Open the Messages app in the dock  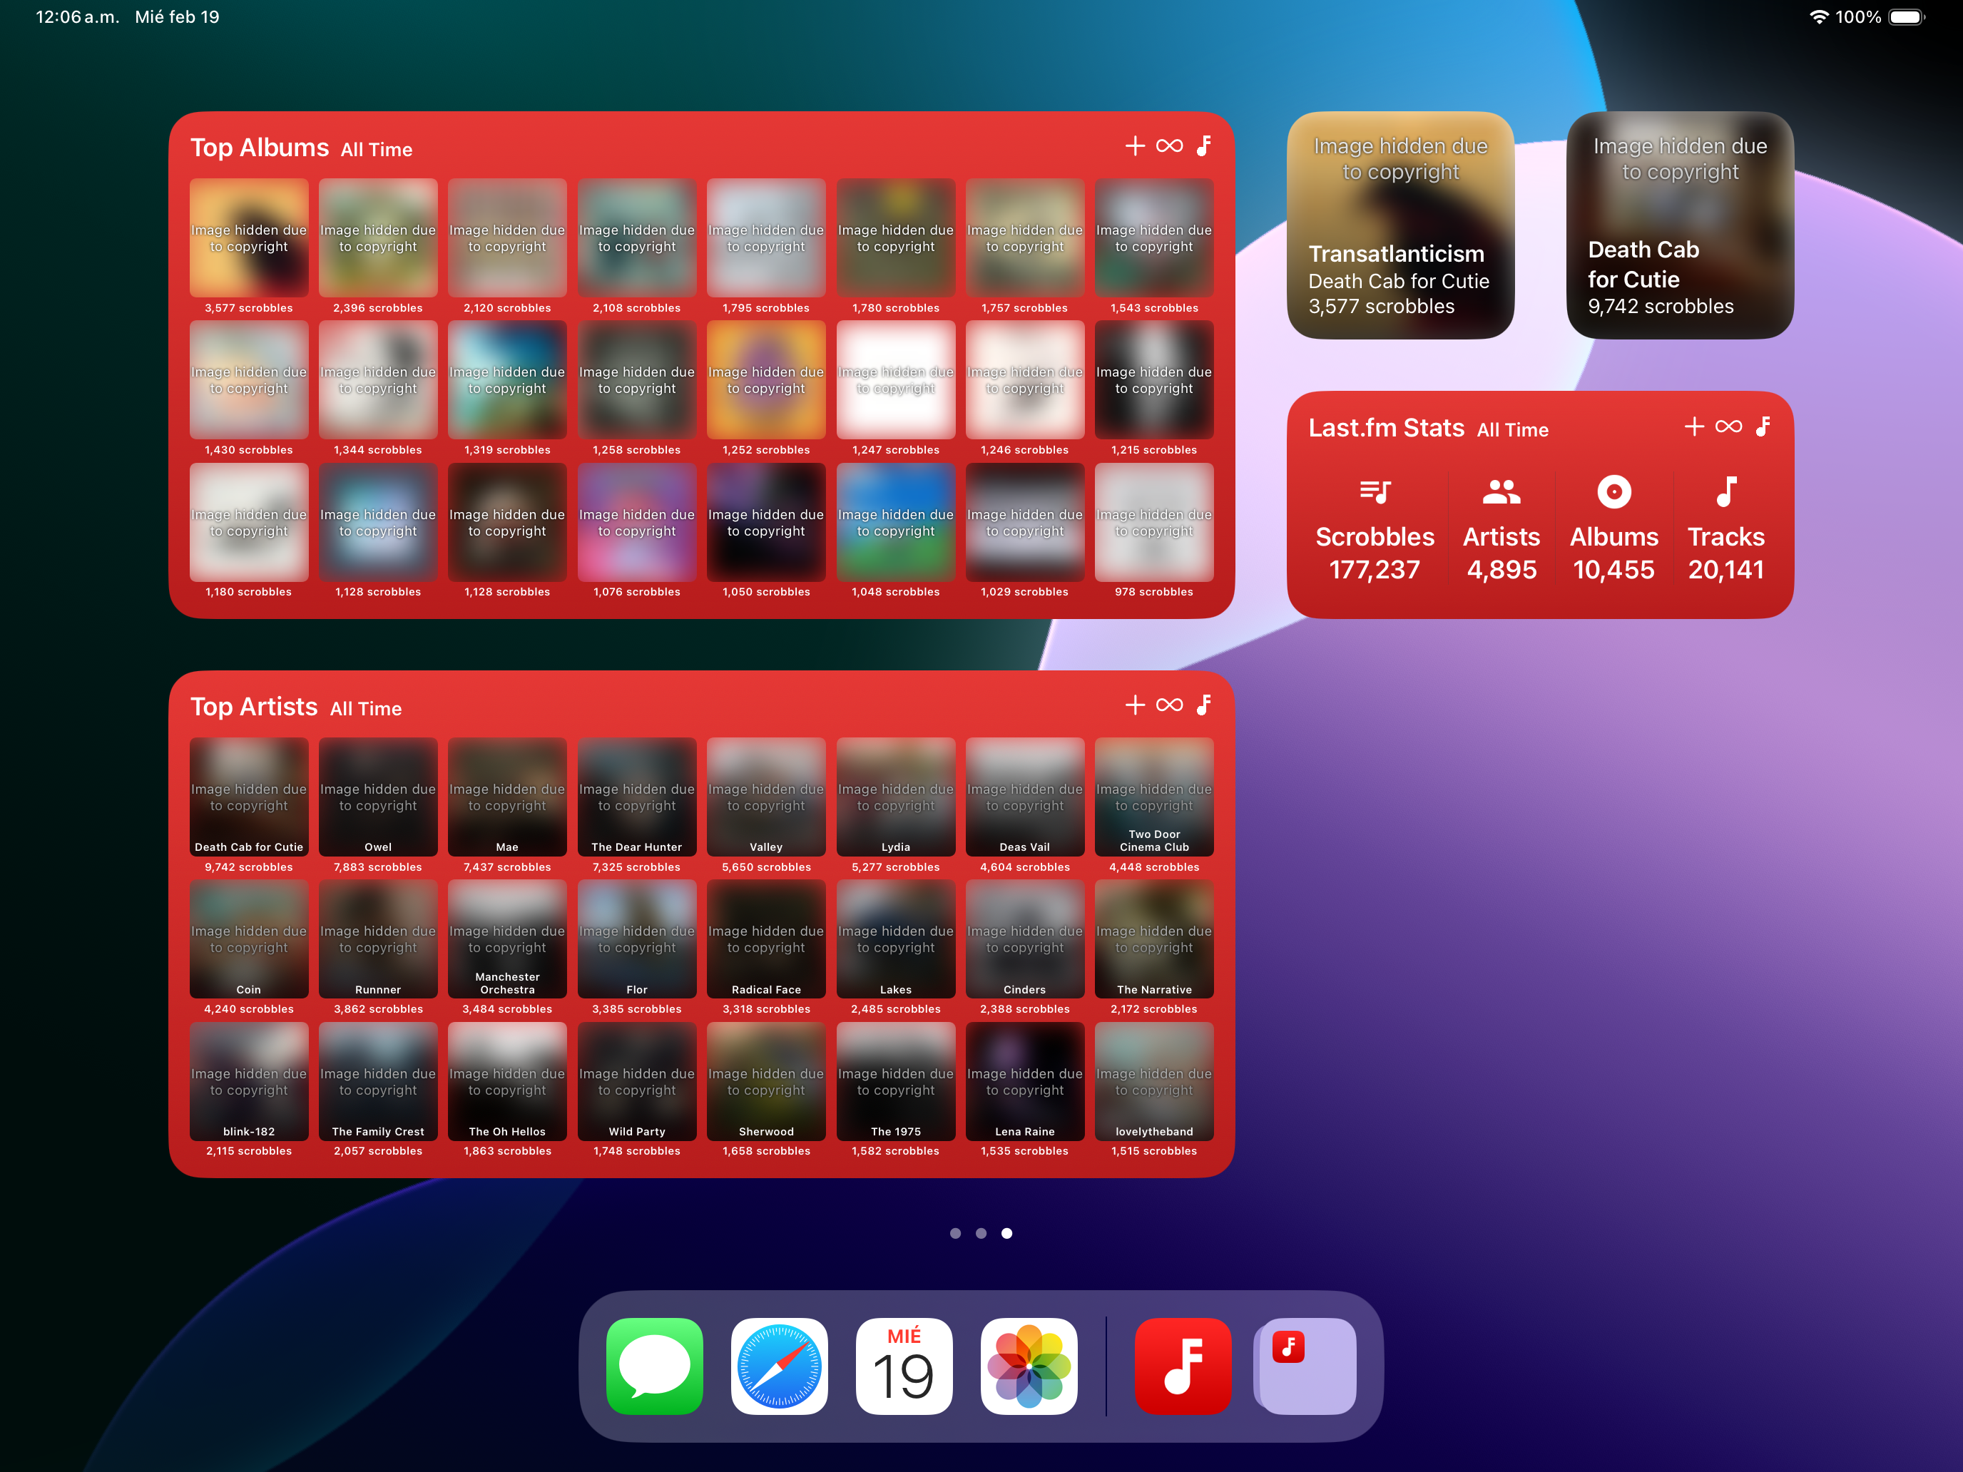pyautogui.click(x=654, y=1366)
